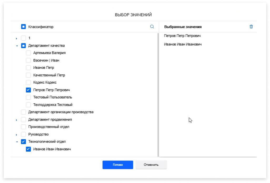Click the Департамент продвижения label
The height and width of the screenshot is (183, 270).
click(50, 120)
